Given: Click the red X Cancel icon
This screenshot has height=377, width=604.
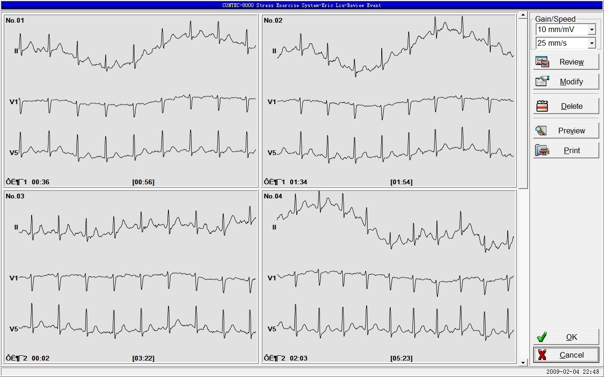Looking at the screenshot, I should 542,355.
